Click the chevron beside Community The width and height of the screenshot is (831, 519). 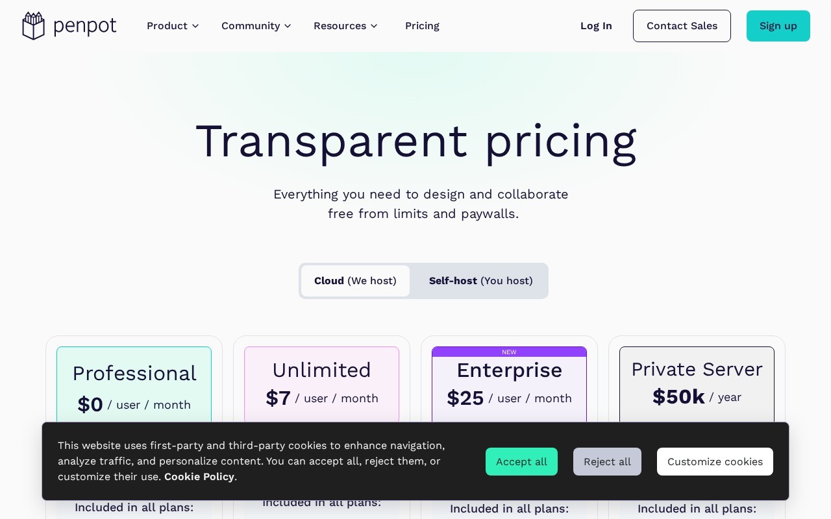pyautogui.click(x=288, y=26)
